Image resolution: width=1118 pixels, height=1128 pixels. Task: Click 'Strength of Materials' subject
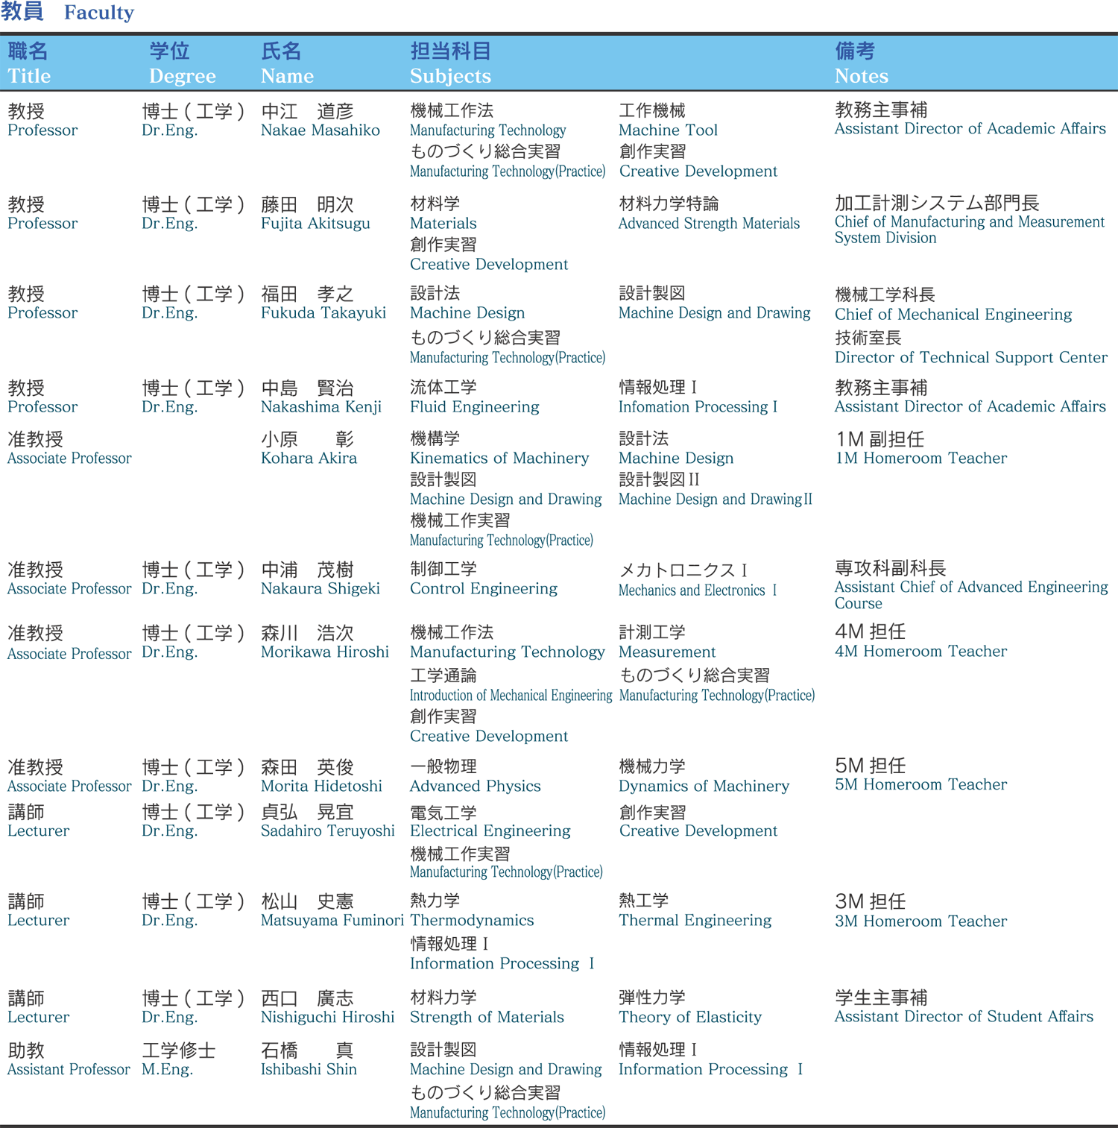tap(487, 1018)
